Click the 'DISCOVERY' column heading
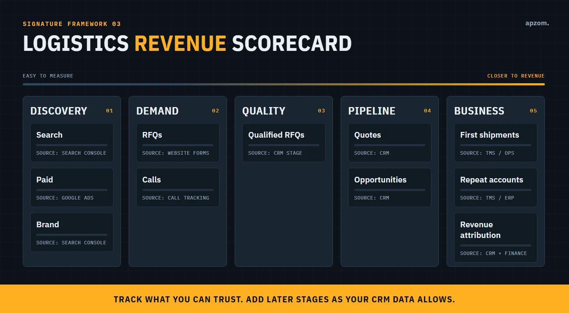 (x=59, y=111)
